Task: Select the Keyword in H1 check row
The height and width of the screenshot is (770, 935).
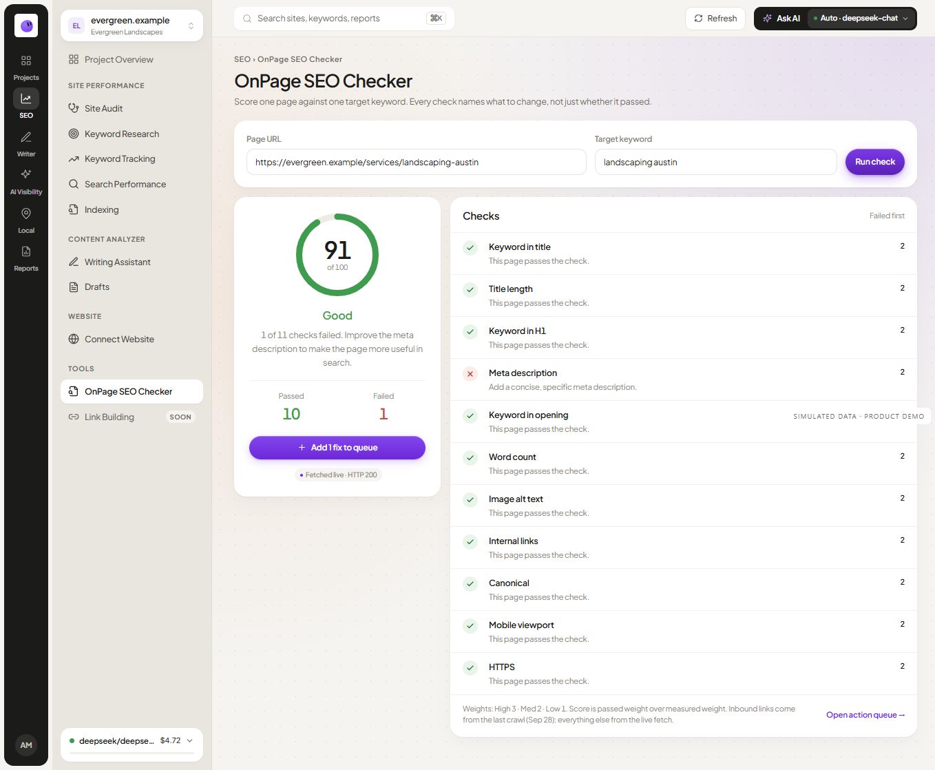Action: point(684,337)
